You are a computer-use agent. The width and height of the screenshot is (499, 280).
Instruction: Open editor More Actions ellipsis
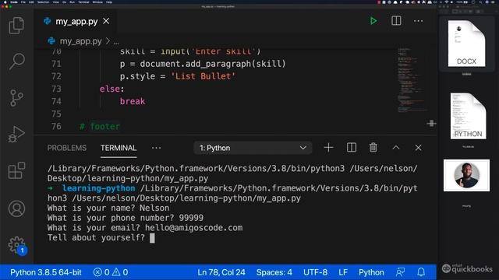(418, 21)
